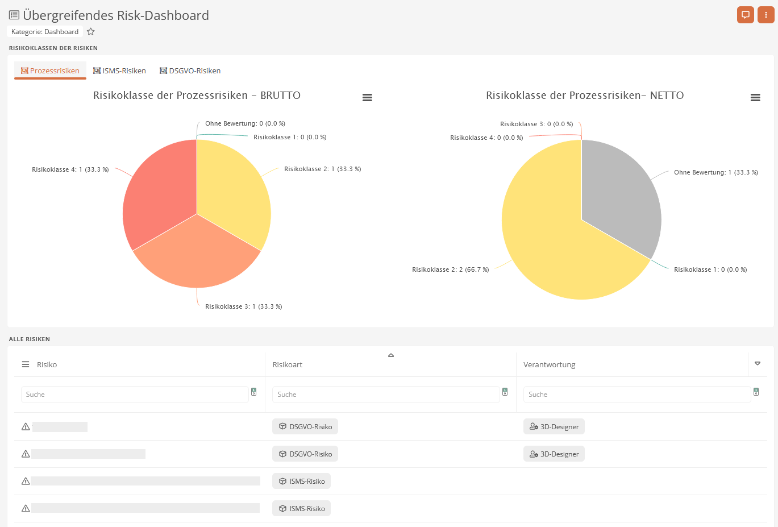
Task: Open the hamburger menu of the NETTO chart
Action: click(x=755, y=97)
